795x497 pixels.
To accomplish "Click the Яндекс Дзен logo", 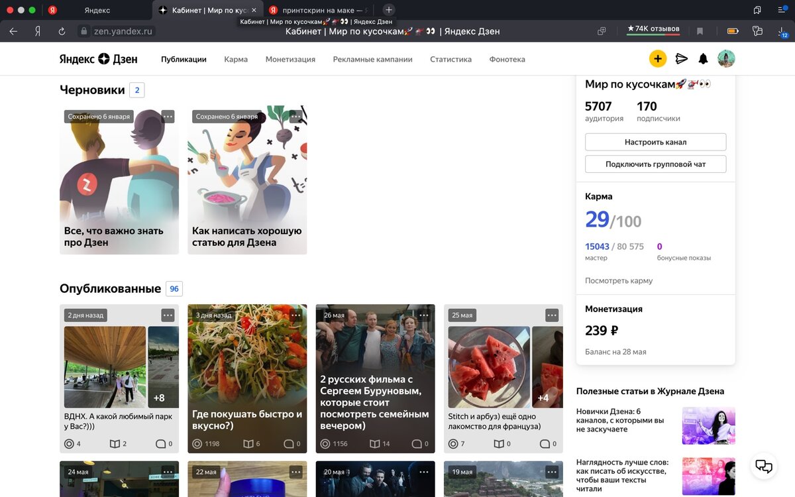I will (98, 59).
